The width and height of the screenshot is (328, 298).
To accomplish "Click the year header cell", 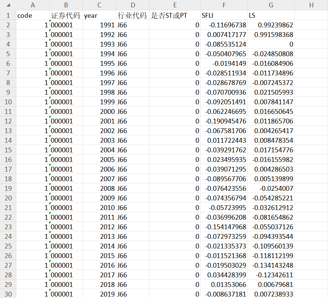I will (99, 16).
